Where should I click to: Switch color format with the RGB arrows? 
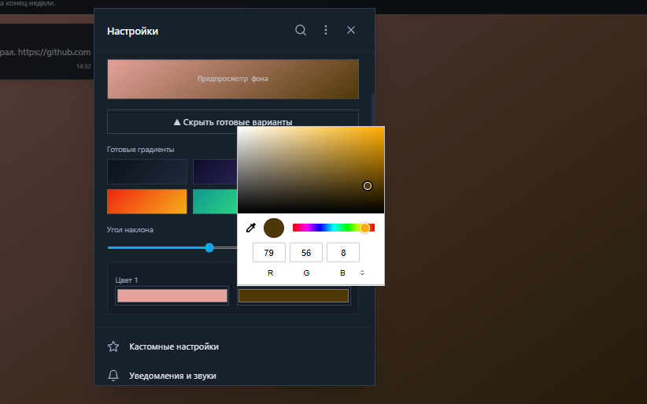(x=362, y=272)
